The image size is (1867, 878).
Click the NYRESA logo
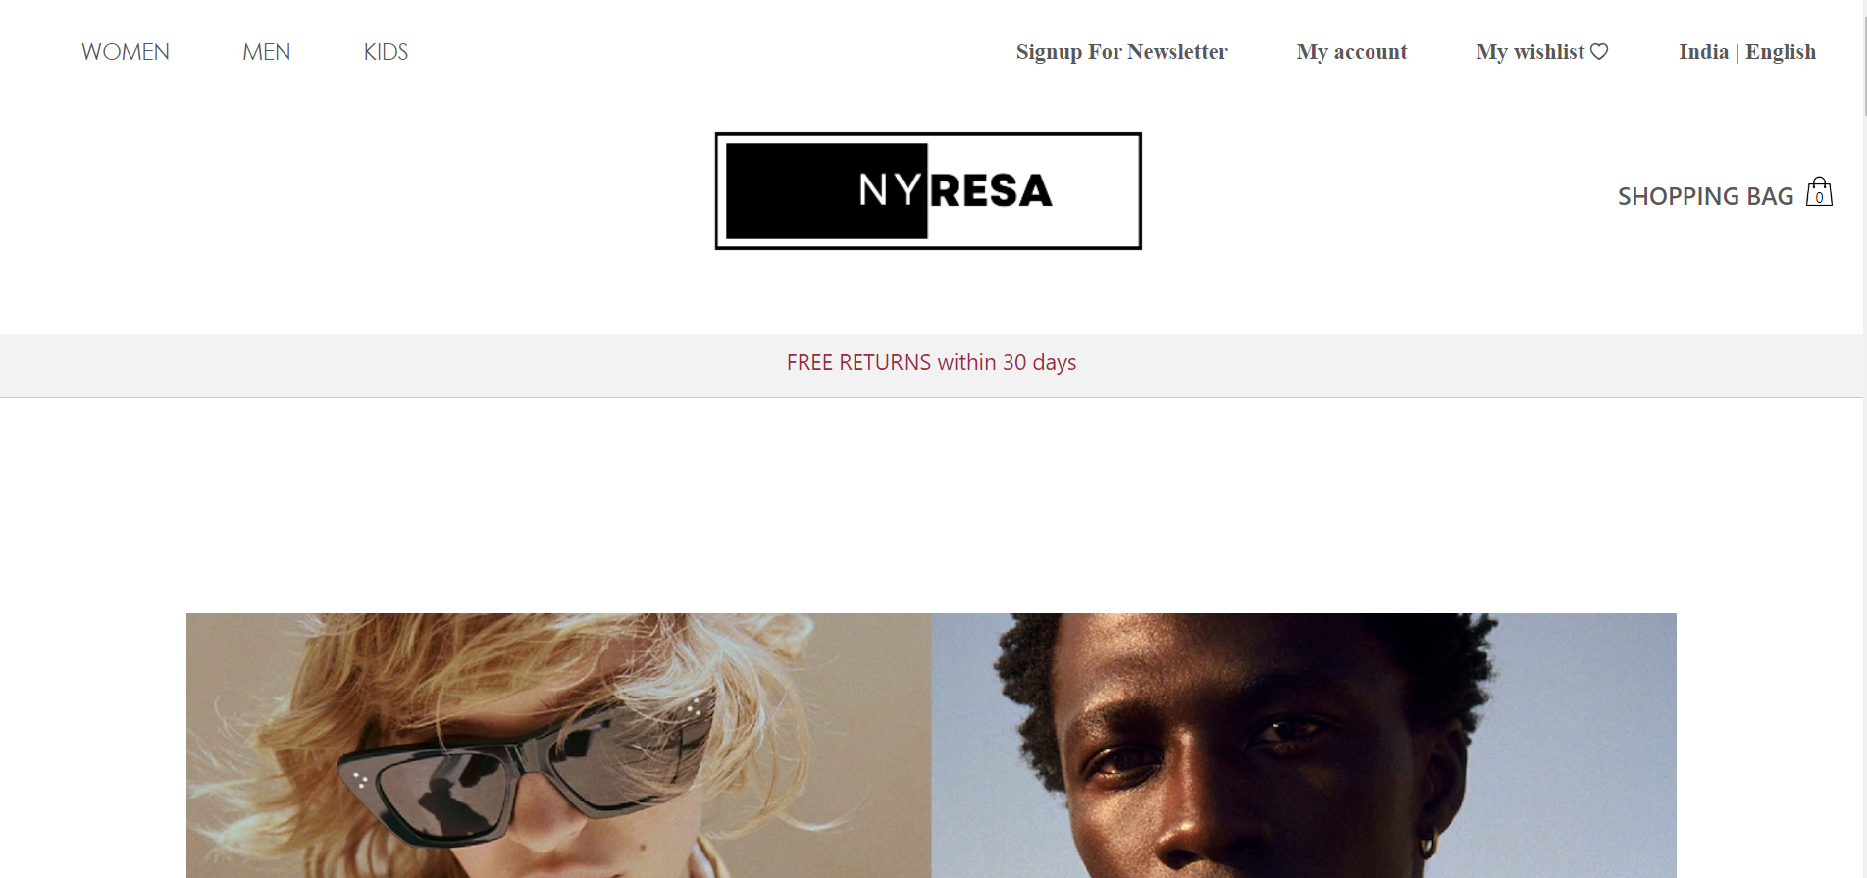[x=928, y=191]
